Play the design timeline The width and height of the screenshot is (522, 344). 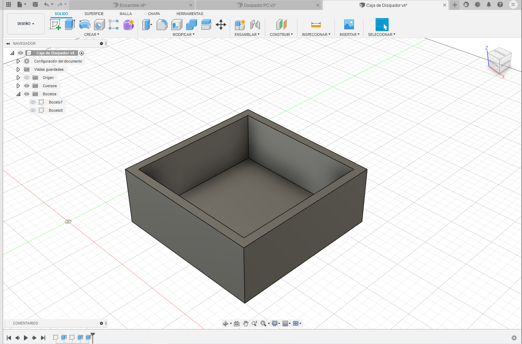(26, 338)
